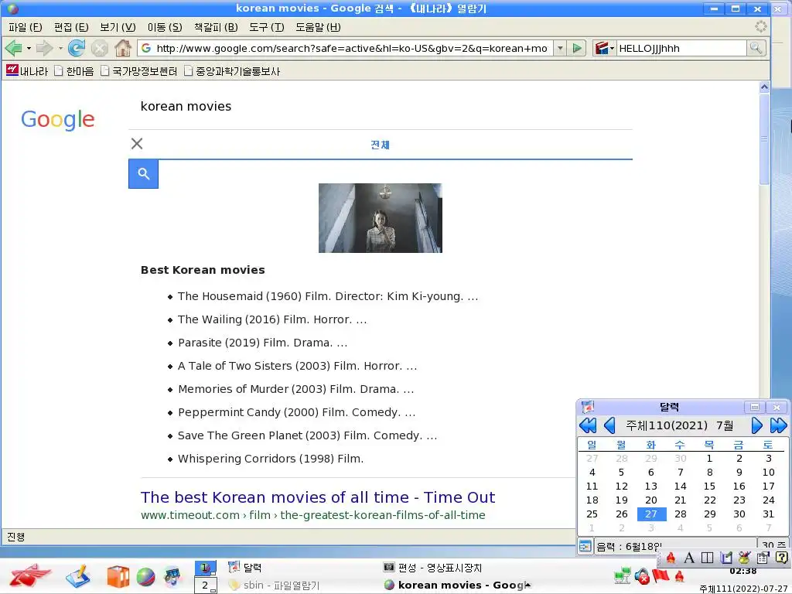Open the forward button history dropdown arrow
Image resolution: width=792 pixels, height=594 pixels.
point(60,49)
